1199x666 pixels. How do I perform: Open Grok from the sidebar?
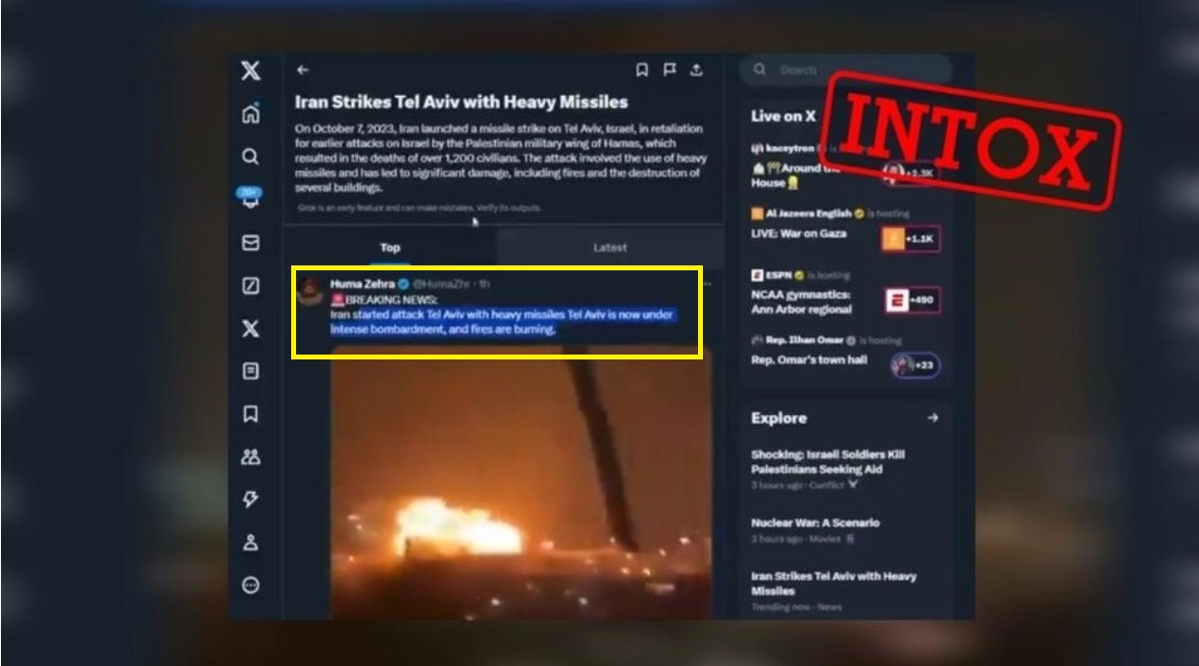click(x=251, y=286)
